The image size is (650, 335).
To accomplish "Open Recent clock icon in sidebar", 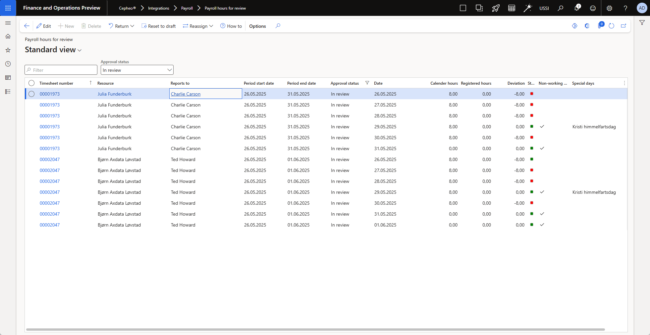I will [x=8, y=64].
